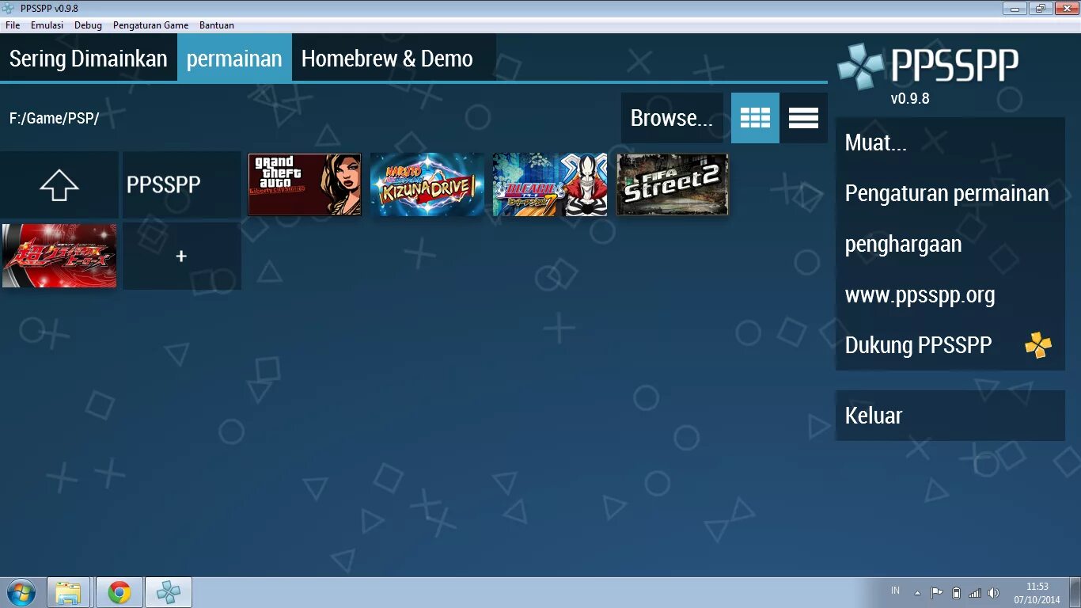Go up one folder level
Image resolution: width=1081 pixels, height=608 pixels.
[59, 185]
